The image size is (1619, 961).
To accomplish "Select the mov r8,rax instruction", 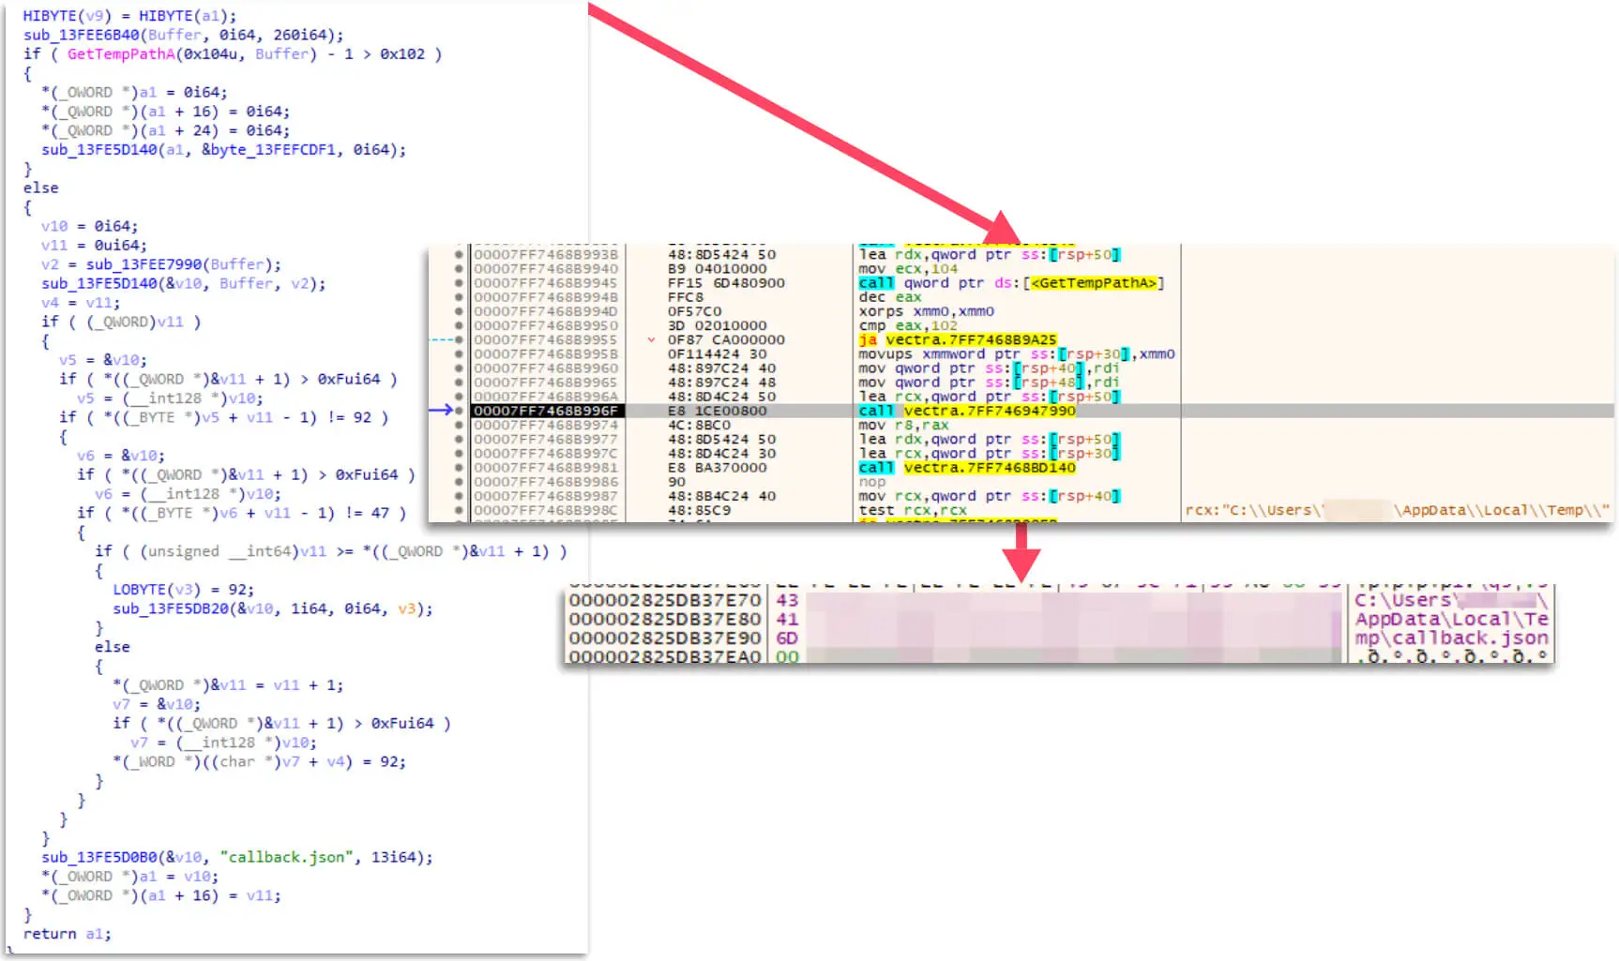I will tap(903, 425).
